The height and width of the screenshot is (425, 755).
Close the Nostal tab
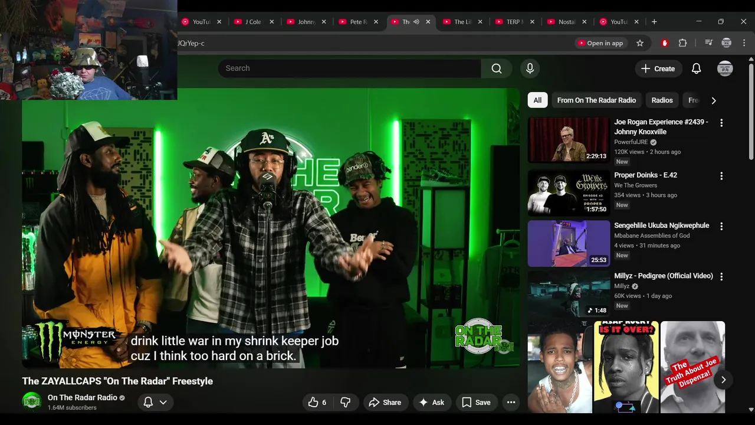(x=584, y=22)
